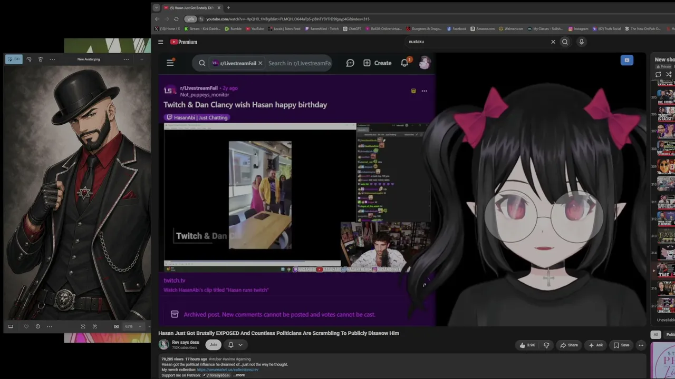Expand the channel notification options chevron
Viewport: 675px width, 379px height.
pyautogui.click(x=240, y=345)
